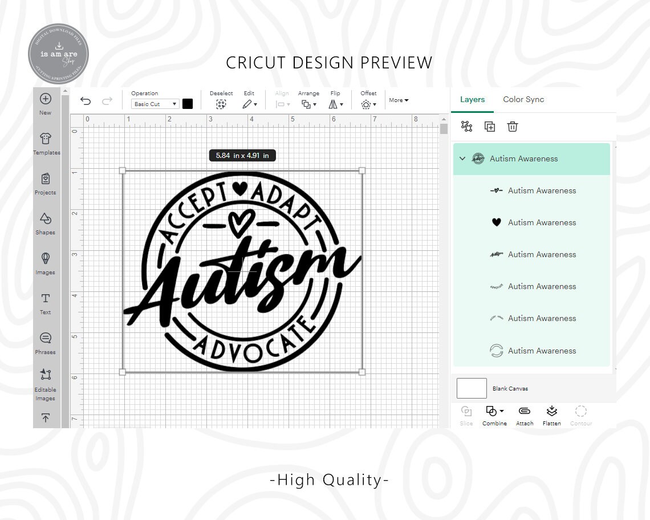Select the Shapes tool

[x=46, y=218]
